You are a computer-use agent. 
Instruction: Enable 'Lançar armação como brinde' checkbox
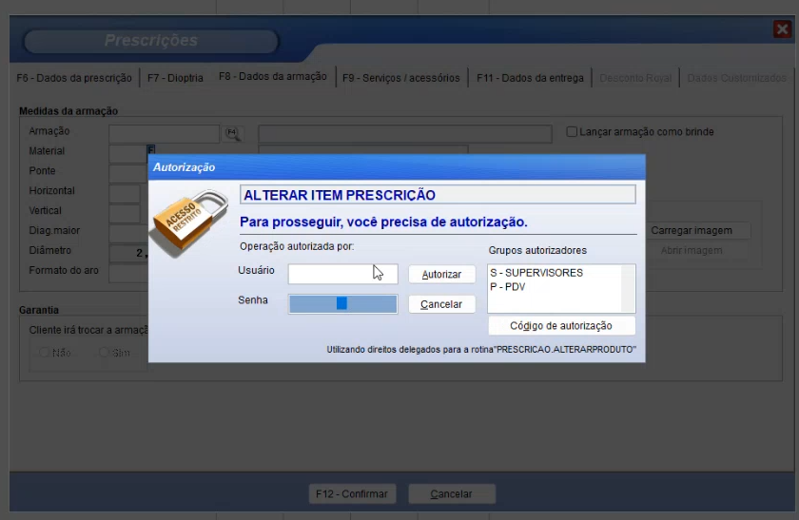(x=572, y=132)
